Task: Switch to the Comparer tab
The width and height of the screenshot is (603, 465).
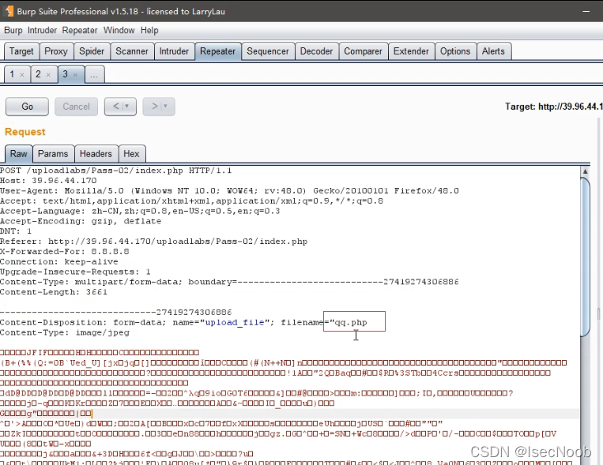Action: pos(363,51)
